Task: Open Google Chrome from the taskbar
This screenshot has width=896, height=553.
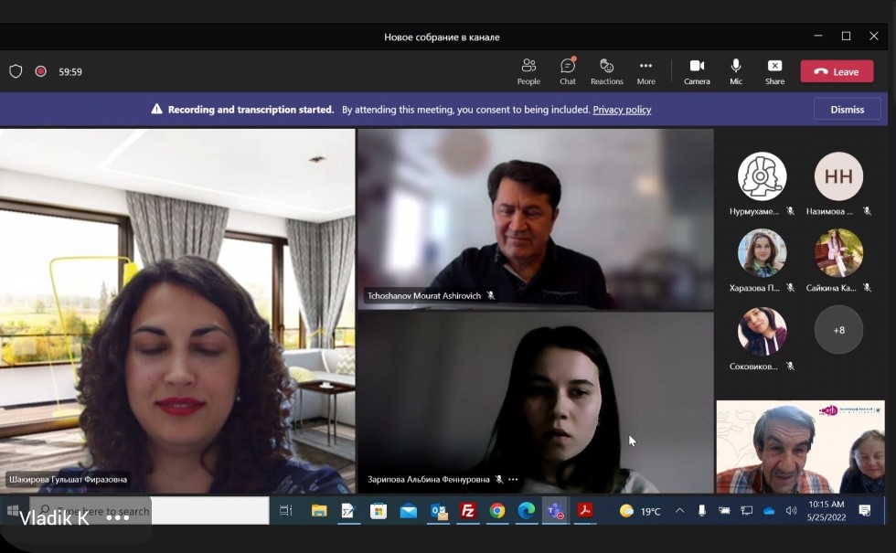Action: coord(497,511)
